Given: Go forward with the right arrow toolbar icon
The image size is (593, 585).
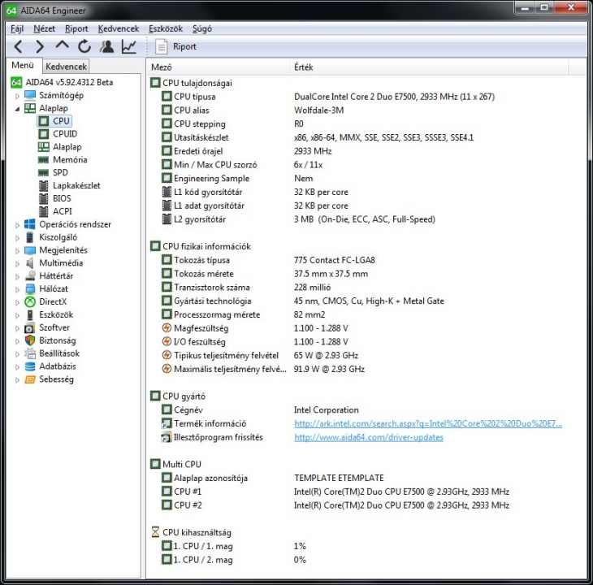Looking at the screenshot, I should [x=39, y=46].
